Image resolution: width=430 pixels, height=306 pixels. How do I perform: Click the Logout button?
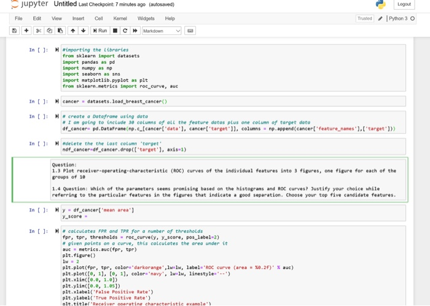[x=404, y=4]
